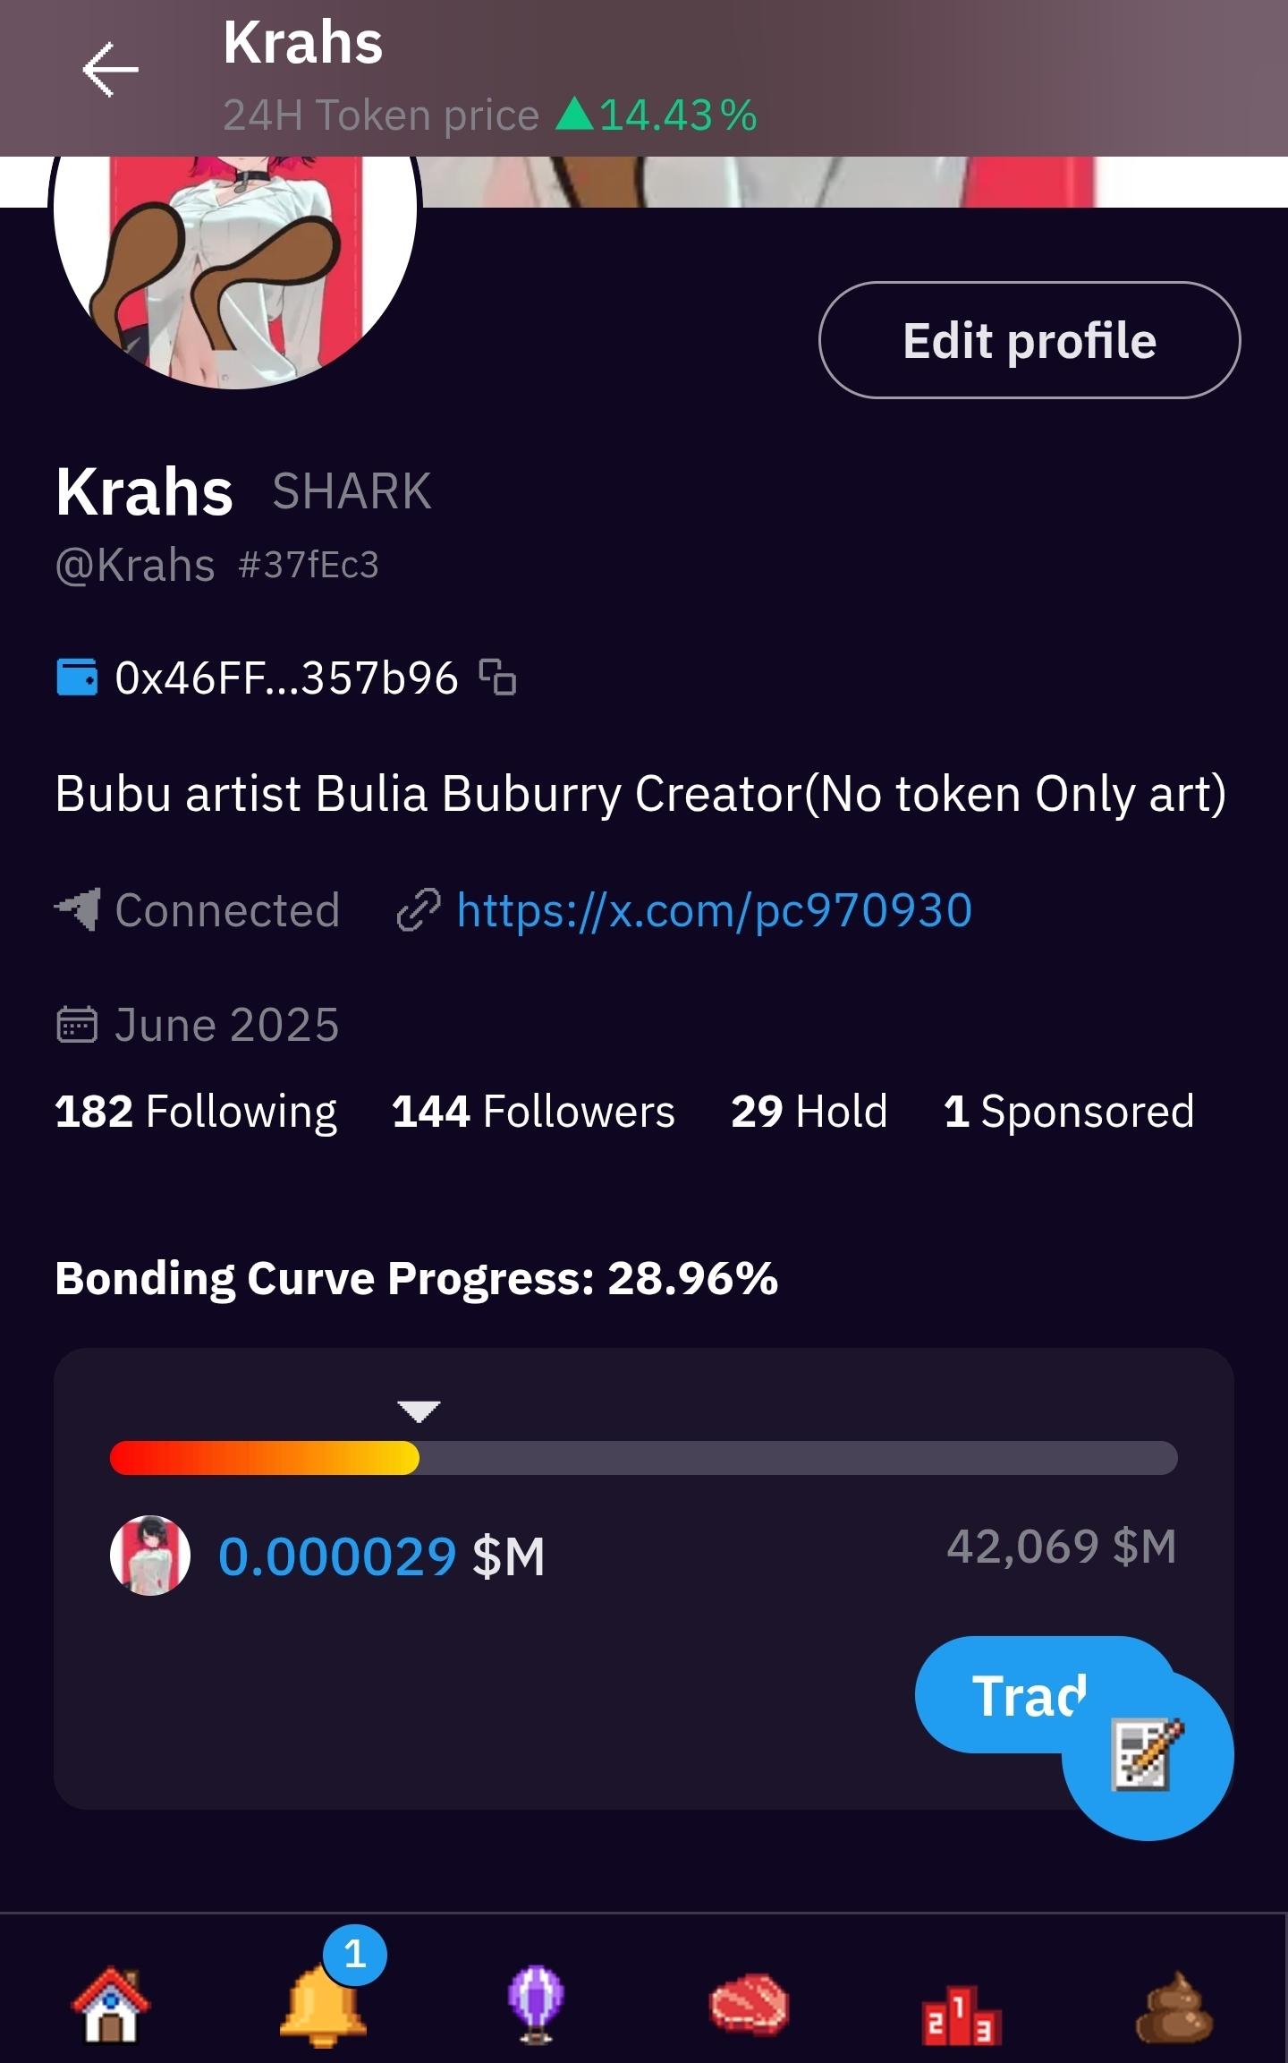1288x2063 pixels.
Task: View the 144 Followers list
Action: tap(533, 1112)
